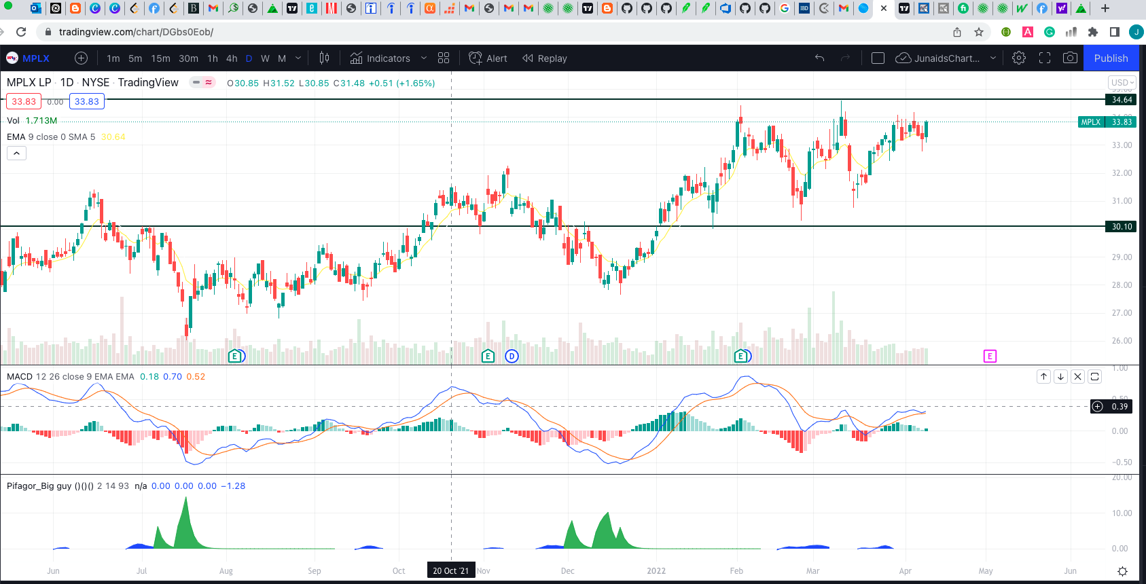This screenshot has height=584, width=1146.
Task: Click the blue 33.83 buy price button
Action: [87, 102]
